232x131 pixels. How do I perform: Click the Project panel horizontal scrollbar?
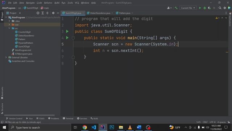pos(29,115)
